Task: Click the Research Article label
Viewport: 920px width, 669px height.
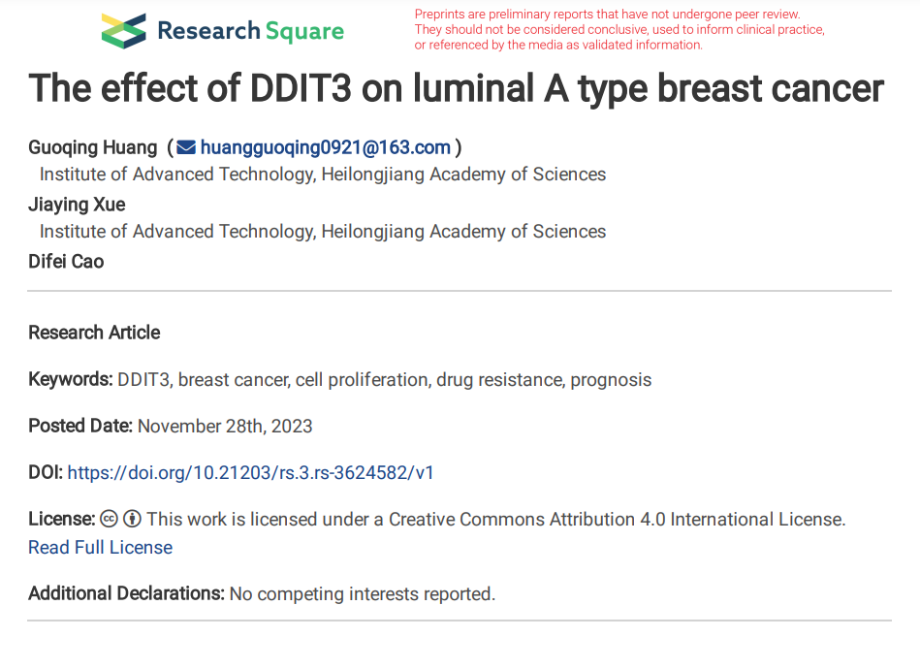Action: [94, 333]
